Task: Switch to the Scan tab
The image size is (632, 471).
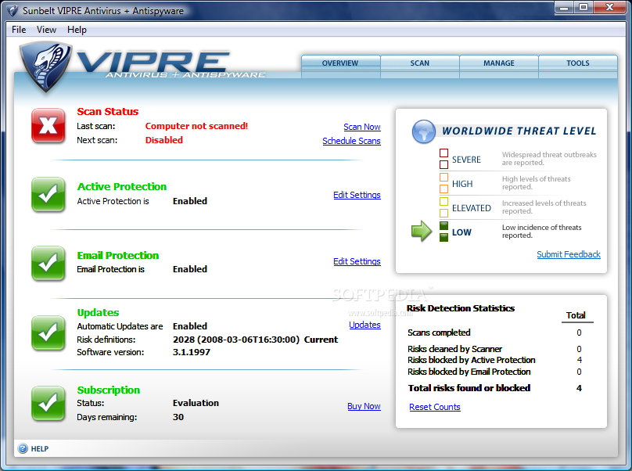Action: pyautogui.click(x=419, y=63)
